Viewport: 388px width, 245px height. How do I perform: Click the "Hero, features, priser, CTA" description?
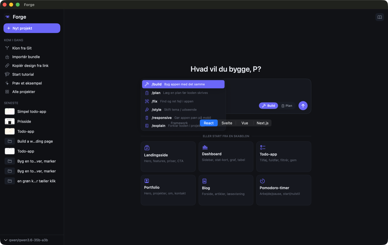[164, 161]
